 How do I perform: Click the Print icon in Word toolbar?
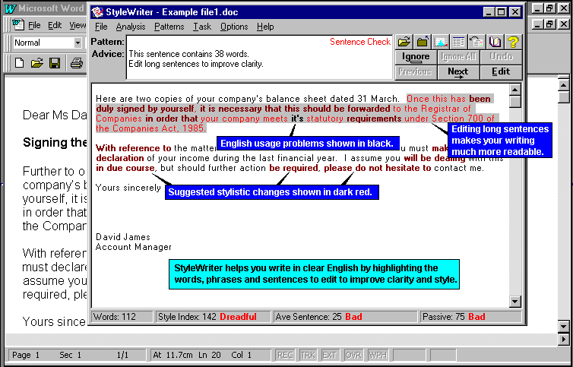[77, 63]
